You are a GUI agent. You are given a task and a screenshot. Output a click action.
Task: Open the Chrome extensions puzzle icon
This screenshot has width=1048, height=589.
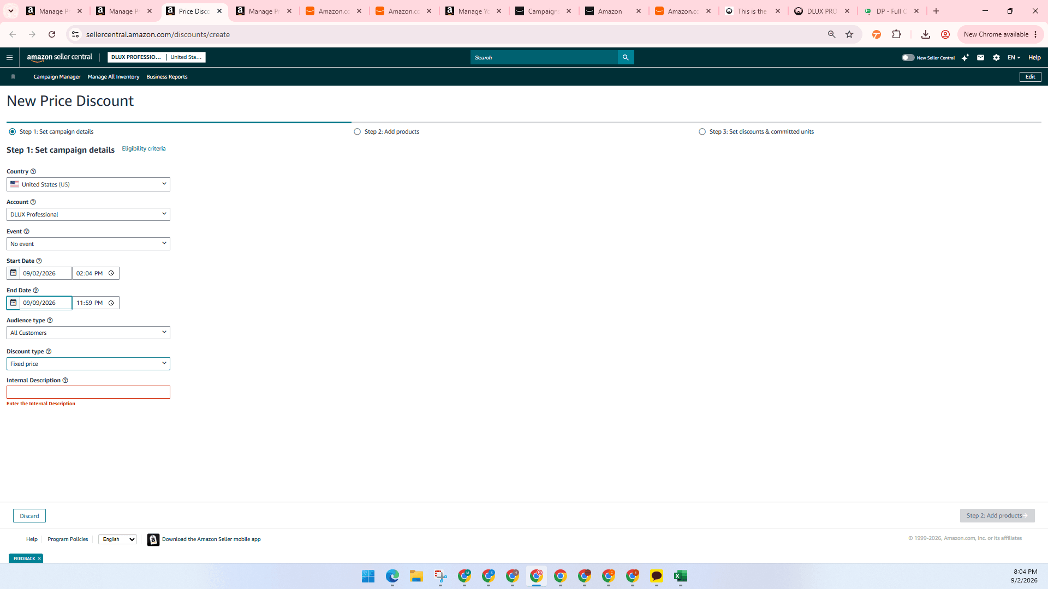click(x=896, y=34)
